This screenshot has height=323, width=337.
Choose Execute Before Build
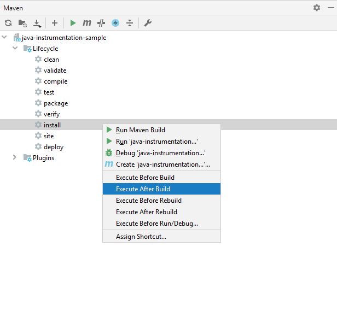tap(161, 178)
